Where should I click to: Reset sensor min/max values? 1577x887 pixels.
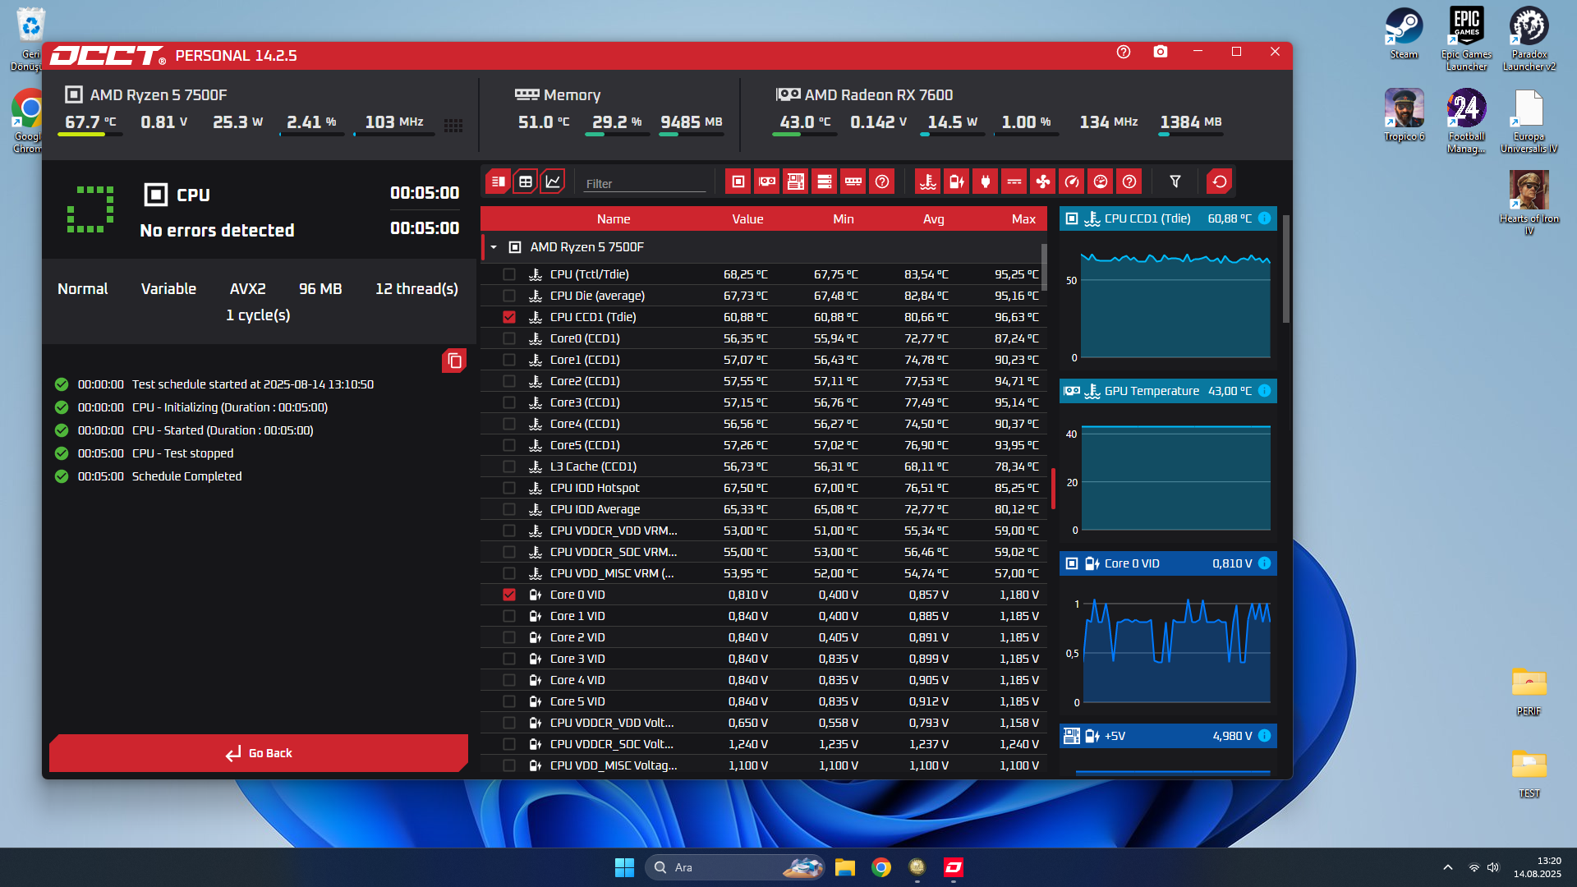click(1220, 182)
